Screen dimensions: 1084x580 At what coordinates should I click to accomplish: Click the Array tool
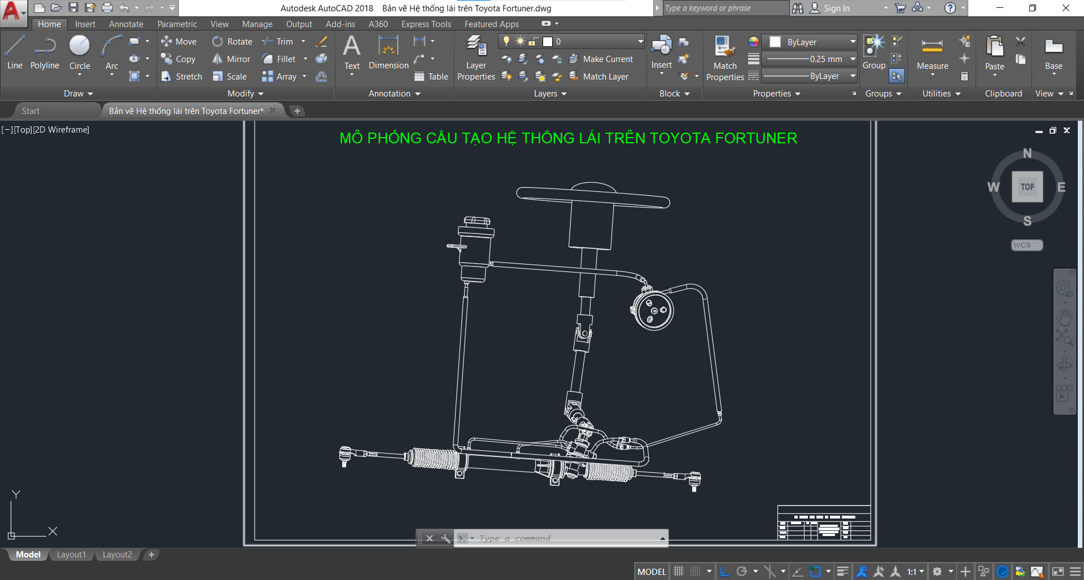[x=279, y=76]
